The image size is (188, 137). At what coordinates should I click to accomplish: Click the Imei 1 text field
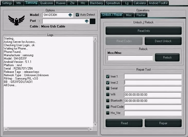click(x=153, y=76)
